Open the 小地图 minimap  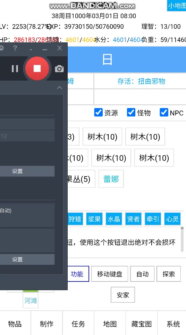(x=177, y=6)
